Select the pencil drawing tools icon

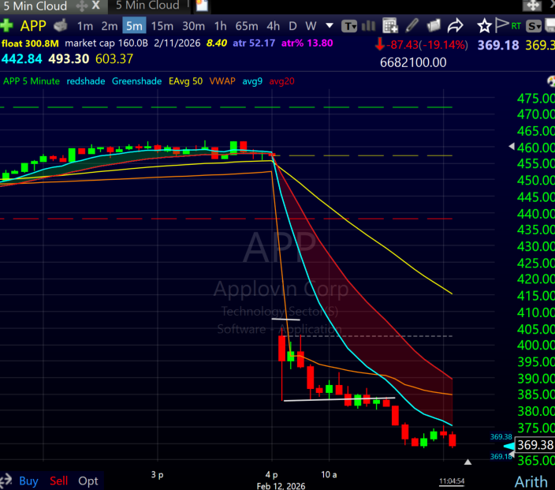[x=412, y=25]
